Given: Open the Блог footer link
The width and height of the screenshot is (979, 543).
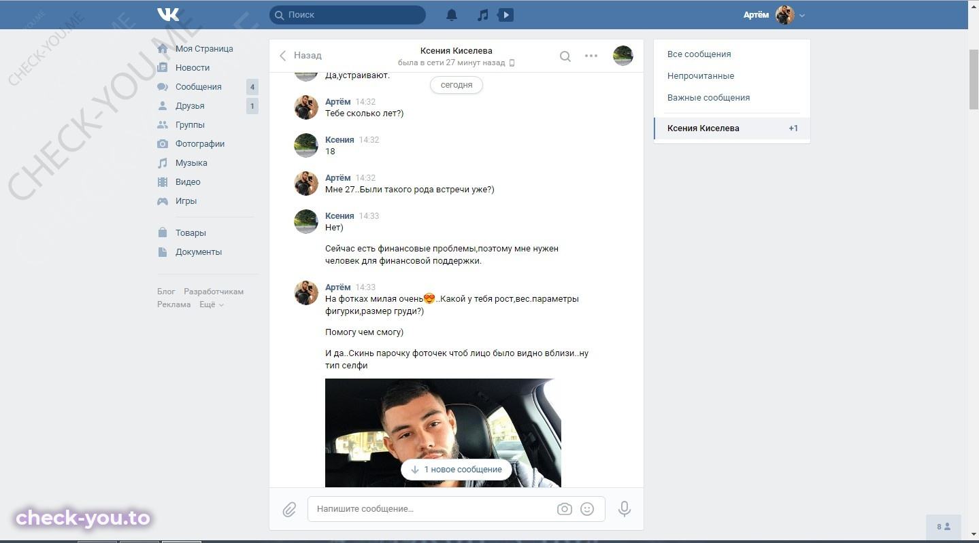Looking at the screenshot, I should [x=166, y=292].
